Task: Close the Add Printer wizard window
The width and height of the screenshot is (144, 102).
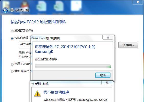Action: (x=138, y=2)
